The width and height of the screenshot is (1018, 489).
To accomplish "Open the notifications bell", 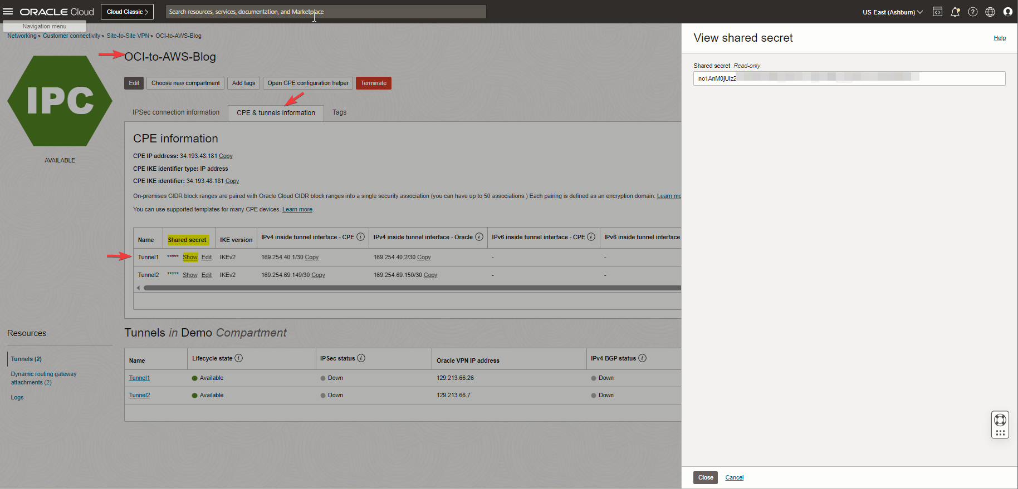I will [955, 12].
